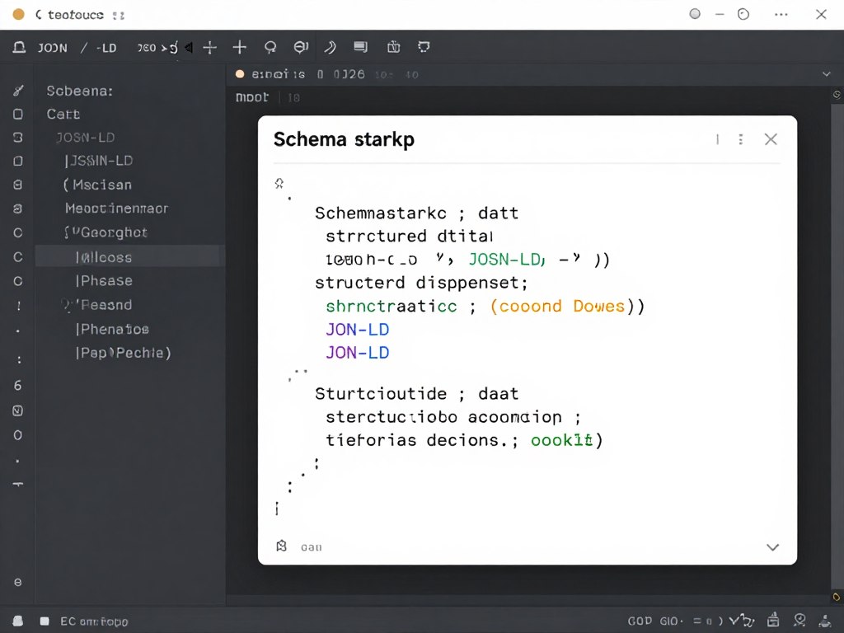
Task: Open the title bar three-dot menu
Action: 781,15
